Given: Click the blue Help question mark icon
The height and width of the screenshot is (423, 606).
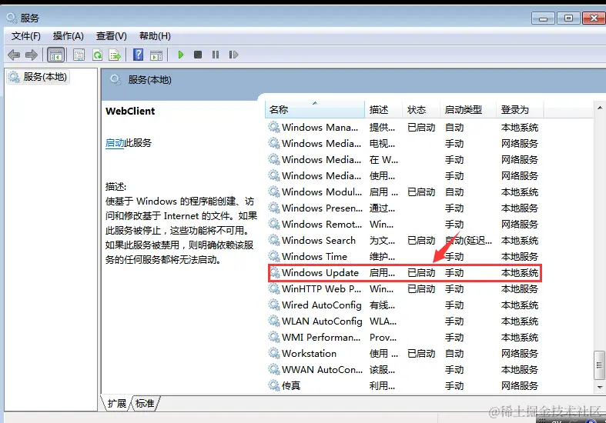Looking at the screenshot, I should pyautogui.click(x=138, y=55).
